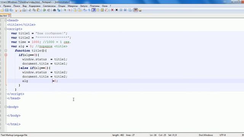Screen dimensions: 244x137
Task: Click the Save file toolbar icon
Action: click(x=6, y=10)
